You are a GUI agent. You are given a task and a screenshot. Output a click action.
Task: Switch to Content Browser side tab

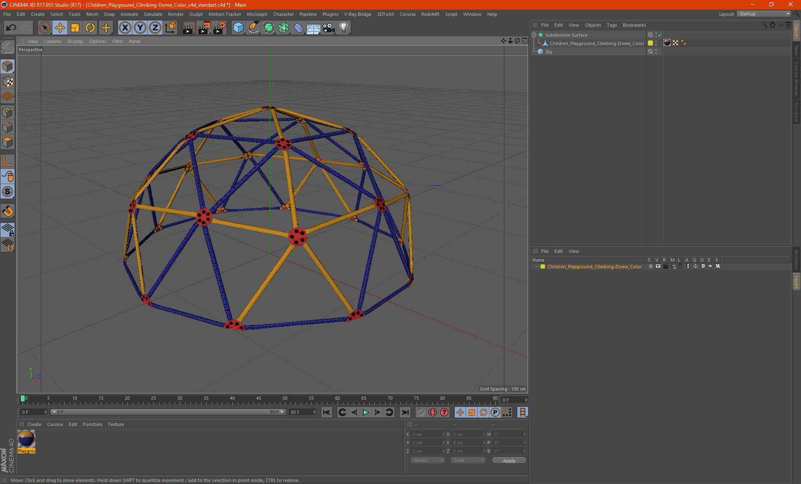point(796,78)
